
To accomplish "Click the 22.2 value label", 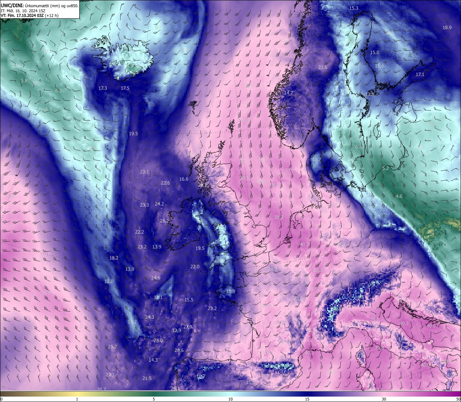I will (x=139, y=232).
